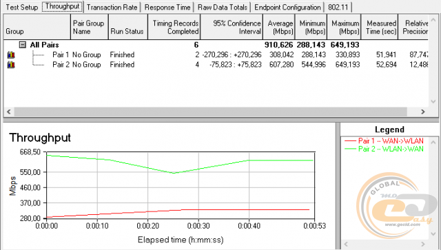Click the table's horizontal scroll right arrow
The height and width of the screenshot is (250, 441).
422,112
